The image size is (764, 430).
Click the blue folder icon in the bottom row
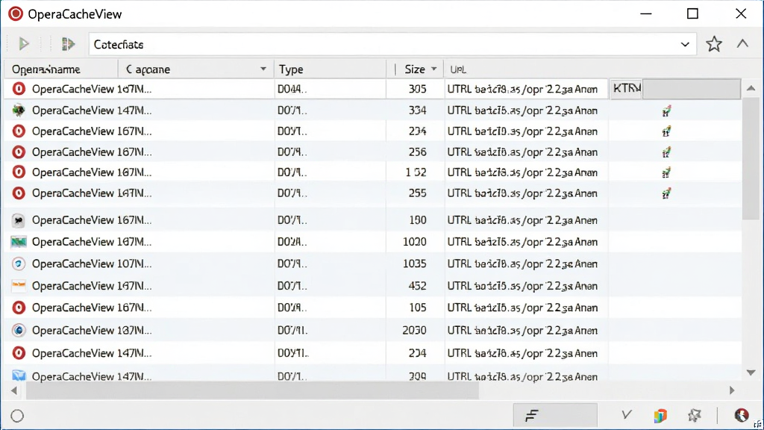[19, 376]
